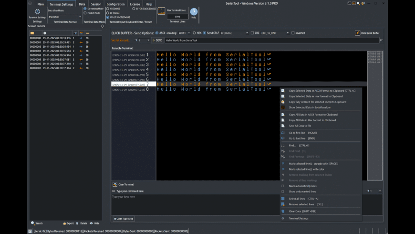The width and height of the screenshot is (415, 234).
Task: Switch to the Data ribbon tab
Action: (82, 4)
